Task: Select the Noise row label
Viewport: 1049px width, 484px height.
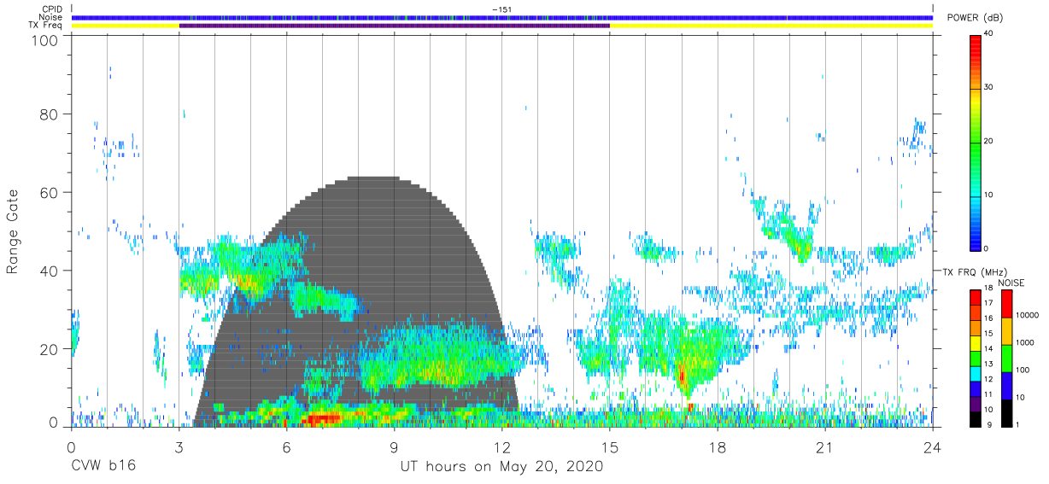Action: click(x=50, y=17)
